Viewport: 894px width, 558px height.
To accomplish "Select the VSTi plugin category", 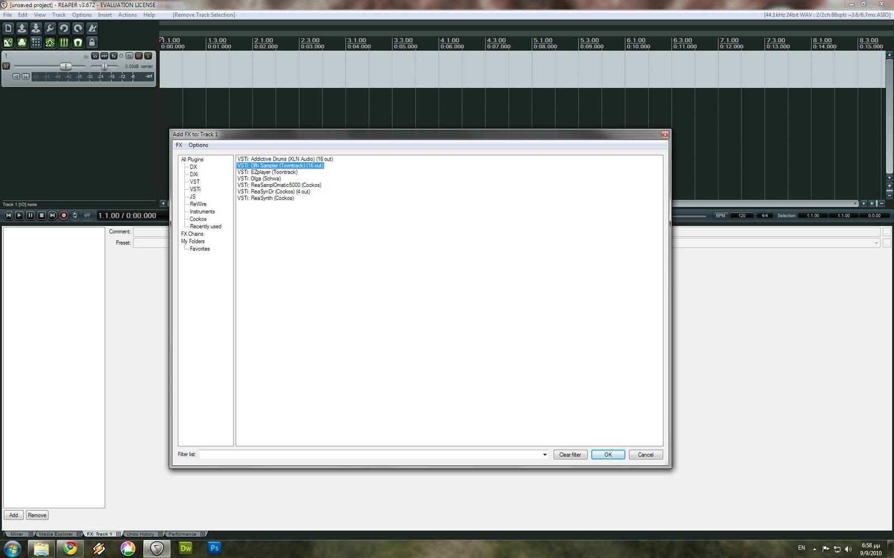I will (195, 189).
